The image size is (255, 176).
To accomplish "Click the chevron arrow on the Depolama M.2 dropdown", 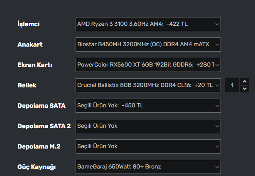I will [217, 146].
